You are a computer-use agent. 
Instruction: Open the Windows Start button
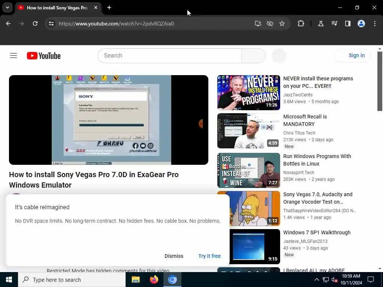[9, 280]
